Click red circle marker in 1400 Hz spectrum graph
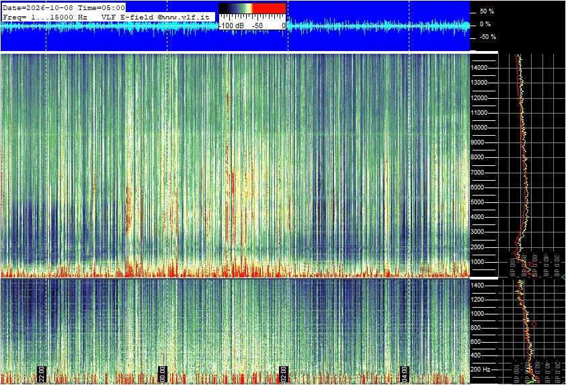Image resolution: width=566 pixels, height=385 pixels. (534, 325)
